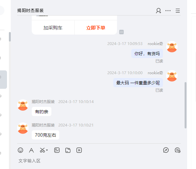Open 揭阳时杰服装 avatar beside 有的亲

[x=23, y=105]
